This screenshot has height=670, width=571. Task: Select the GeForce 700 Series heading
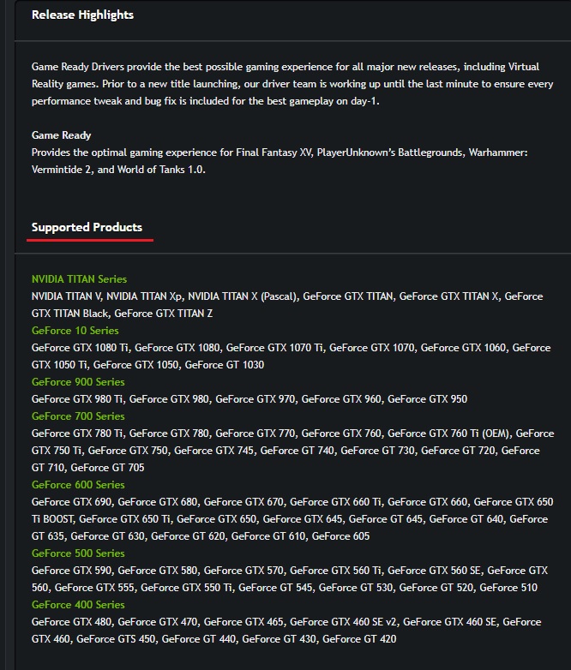(78, 416)
